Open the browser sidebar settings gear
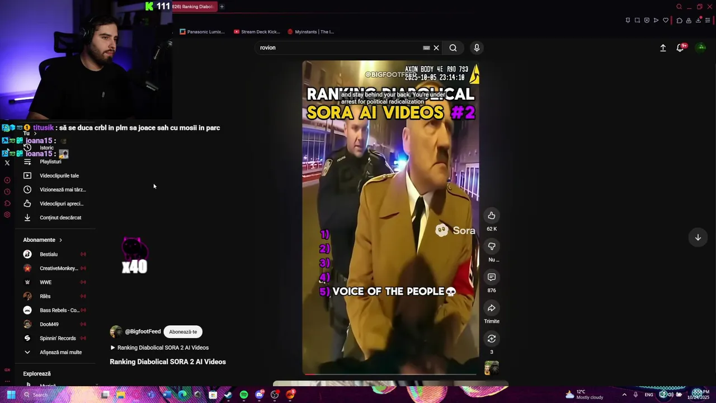The width and height of the screenshot is (716, 403). click(x=7, y=215)
